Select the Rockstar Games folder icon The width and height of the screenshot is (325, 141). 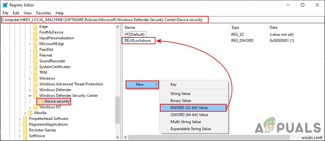tap(25, 130)
